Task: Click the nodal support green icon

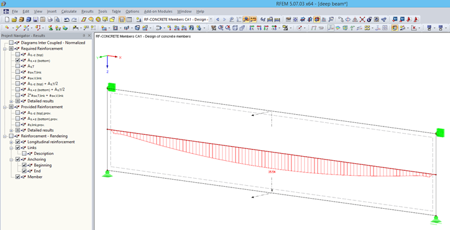Action: (50, 28)
